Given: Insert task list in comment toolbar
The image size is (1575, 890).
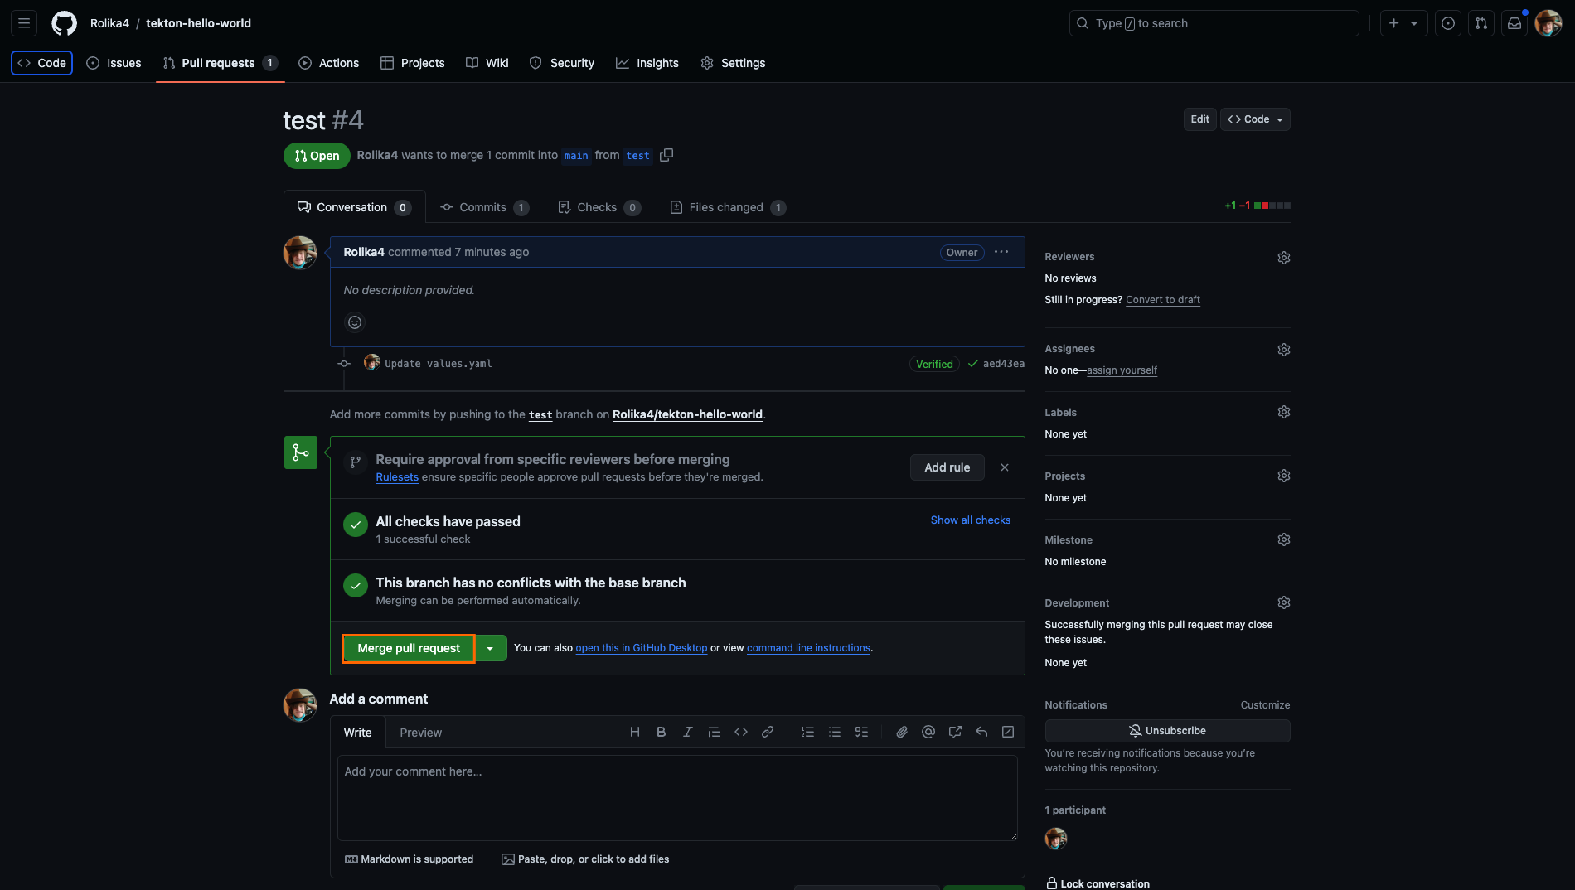Looking at the screenshot, I should pos(861,732).
